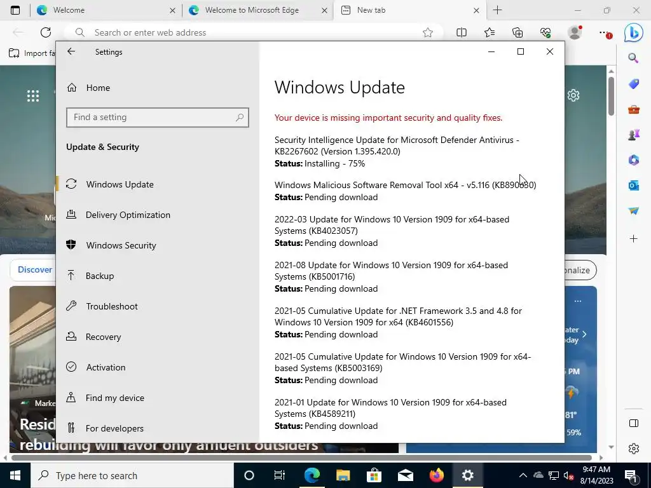
Task: Open Edge sidebar Outlook icon
Action: [634, 186]
